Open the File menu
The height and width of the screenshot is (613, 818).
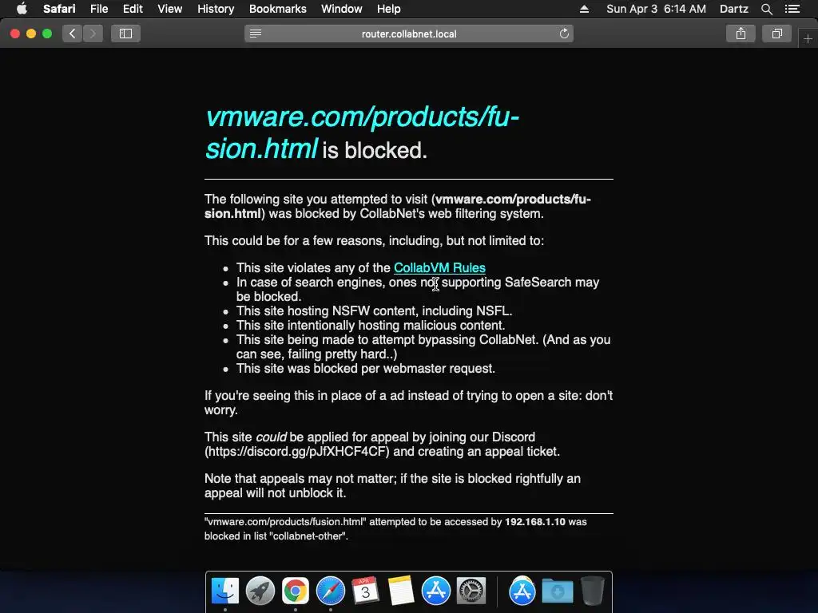pos(98,9)
